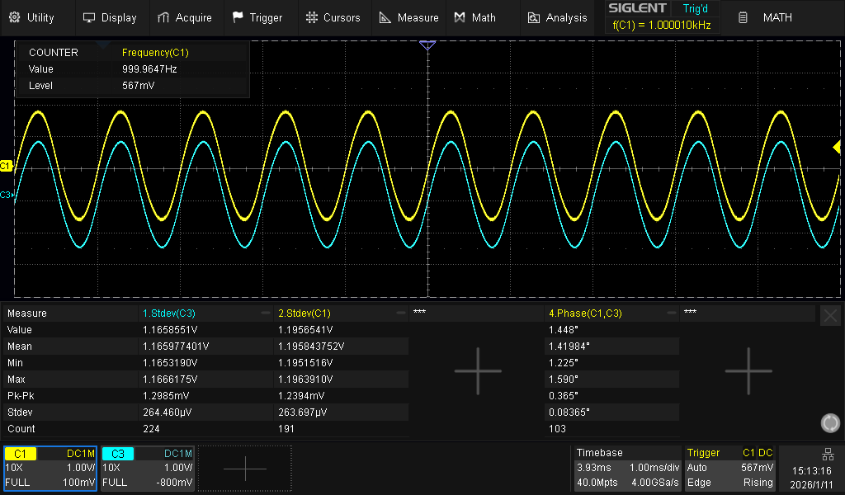The width and height of the screenshot is (845, 495).
Task: Select the yellow trigger level arrow marker
Action: (837, 147)
